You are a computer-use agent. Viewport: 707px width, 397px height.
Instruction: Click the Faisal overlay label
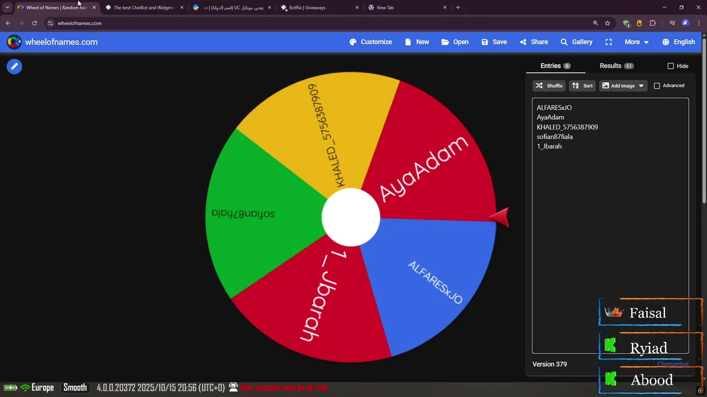pyautogui.click(x=647, y=313)
